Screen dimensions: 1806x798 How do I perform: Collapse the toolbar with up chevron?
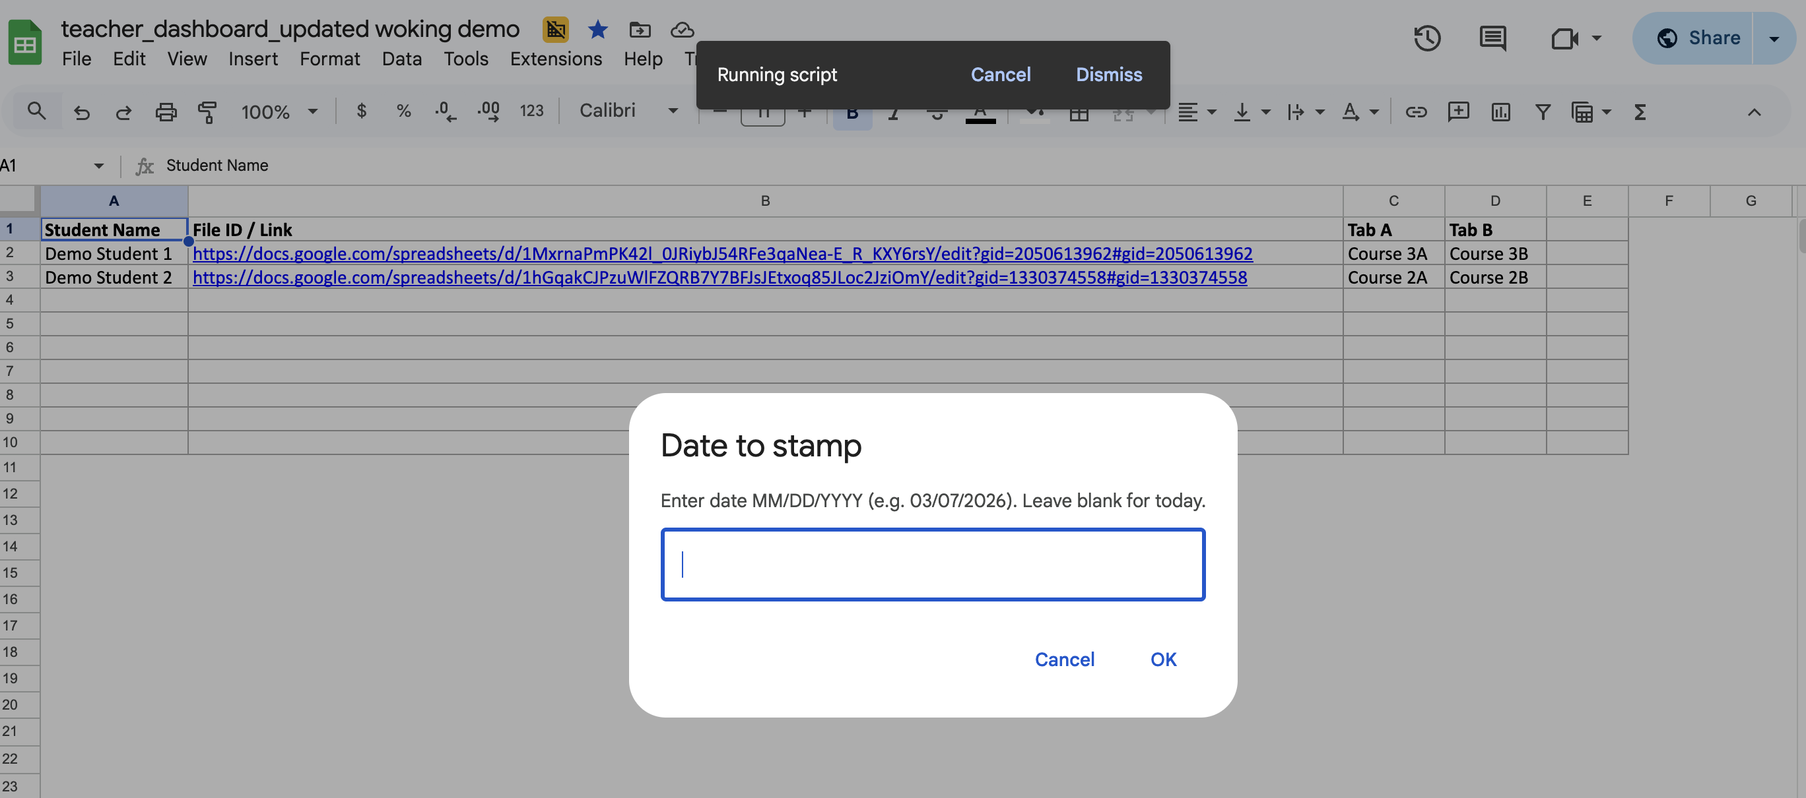pyautogui.click(x=1753, y=112)
